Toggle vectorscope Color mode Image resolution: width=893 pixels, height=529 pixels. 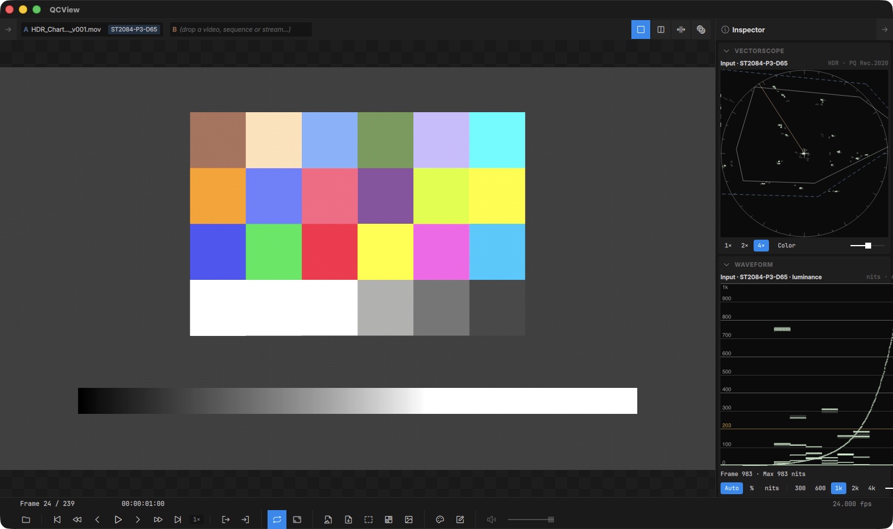tap(786, 246)
